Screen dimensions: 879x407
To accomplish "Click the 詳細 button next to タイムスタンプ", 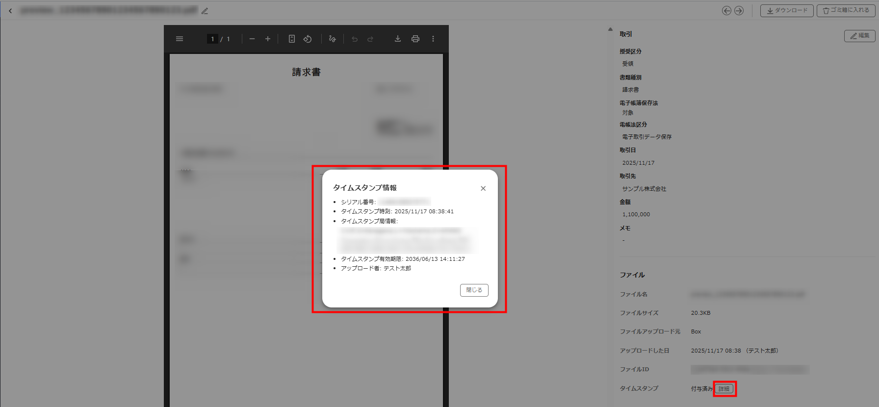I will (x=724, y=389).
